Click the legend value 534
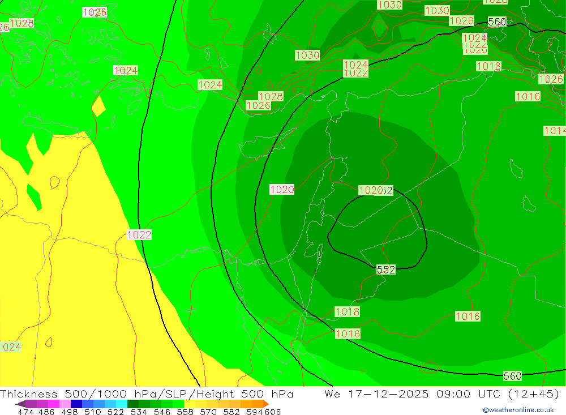 pyautogui.click(x=139, y=412)
